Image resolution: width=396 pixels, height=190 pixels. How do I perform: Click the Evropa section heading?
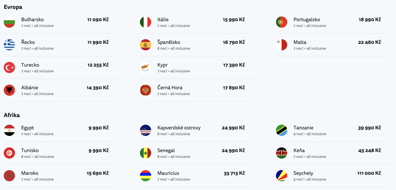click(x=13, y=7)
